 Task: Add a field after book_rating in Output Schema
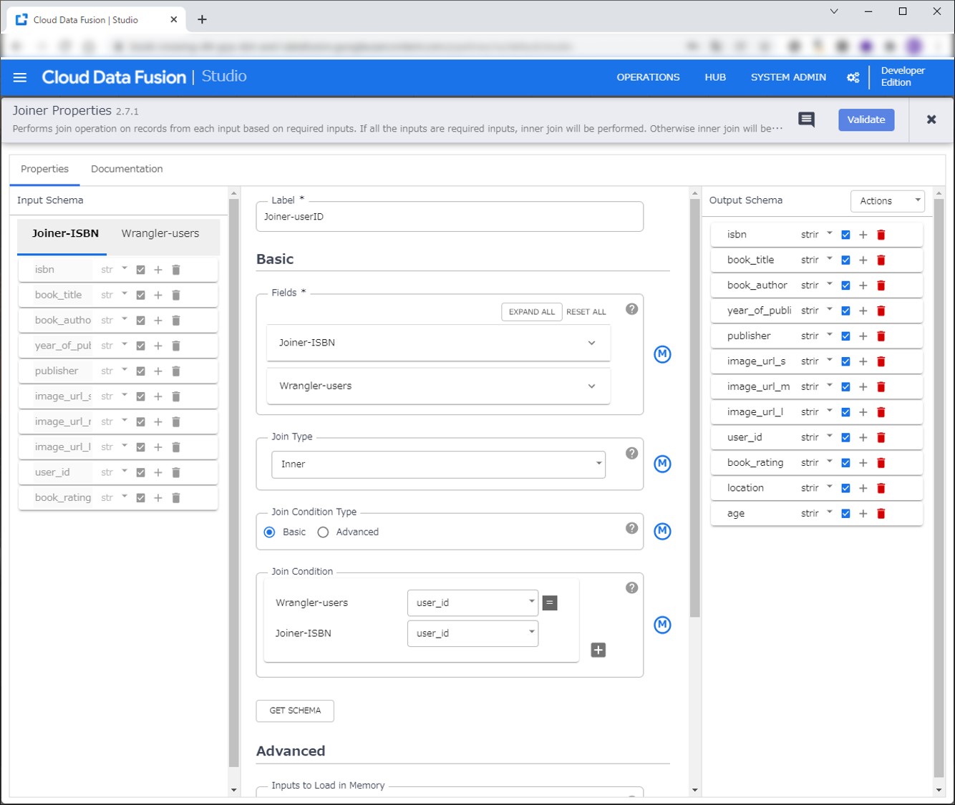pos(863,463)
